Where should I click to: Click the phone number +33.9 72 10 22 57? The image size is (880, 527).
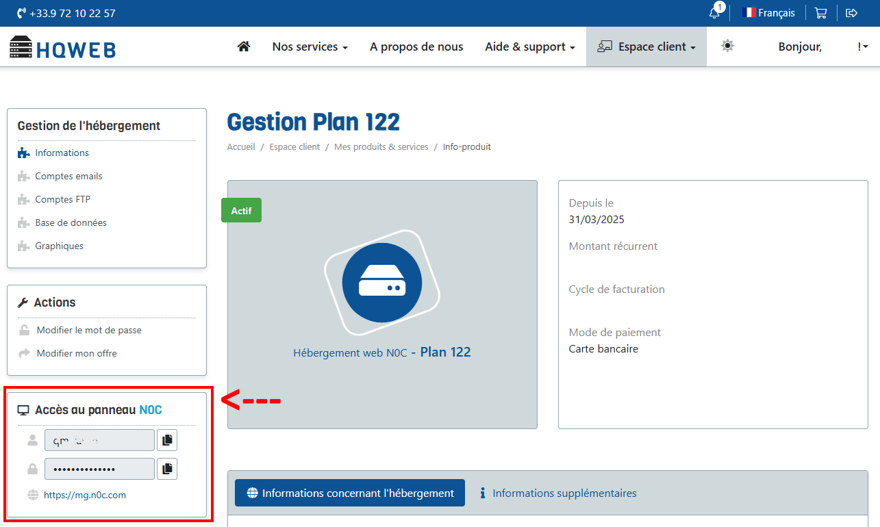66,13
